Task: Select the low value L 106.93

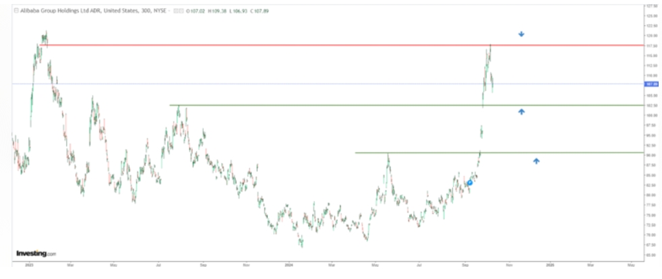Action: click(237, 11)
